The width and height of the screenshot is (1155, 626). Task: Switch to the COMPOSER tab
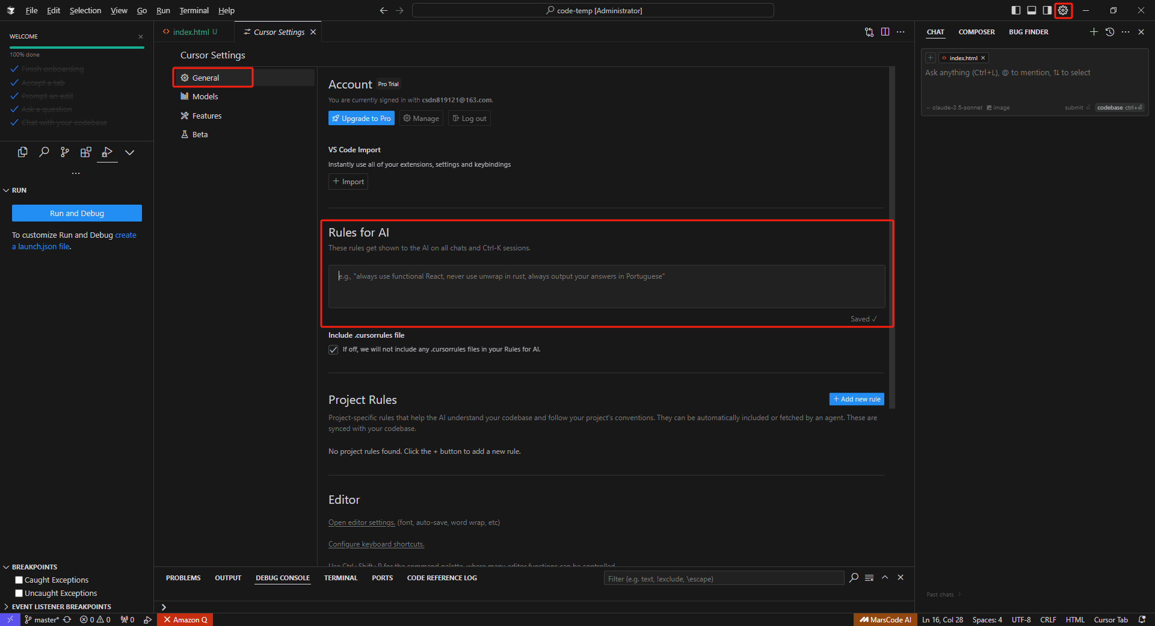pos(976,32)
